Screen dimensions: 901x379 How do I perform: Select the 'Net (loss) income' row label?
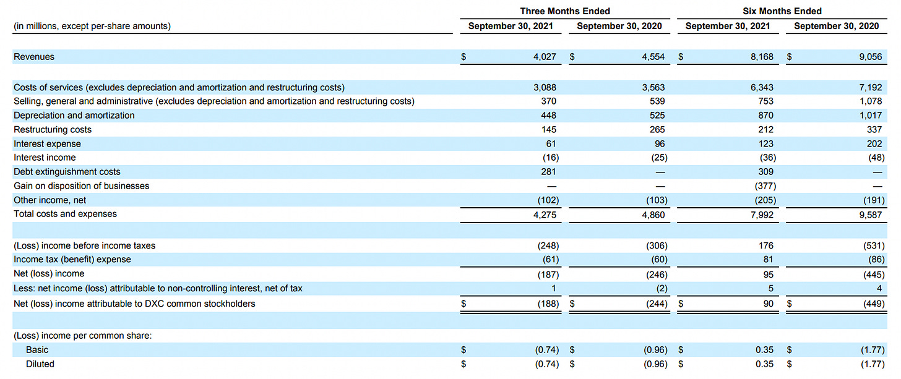(x=49, y=273)
